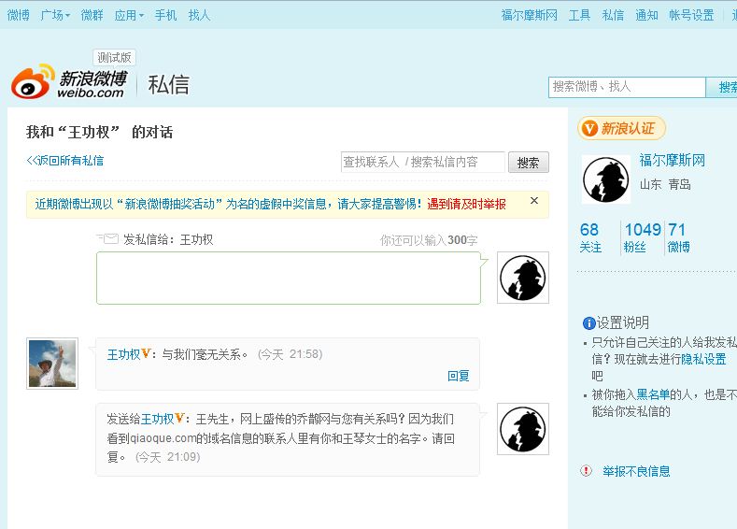Viewport: 737px width, 529px height.
Task: Click 王功权 link in the sent message
Action: [x=158, y=419]
